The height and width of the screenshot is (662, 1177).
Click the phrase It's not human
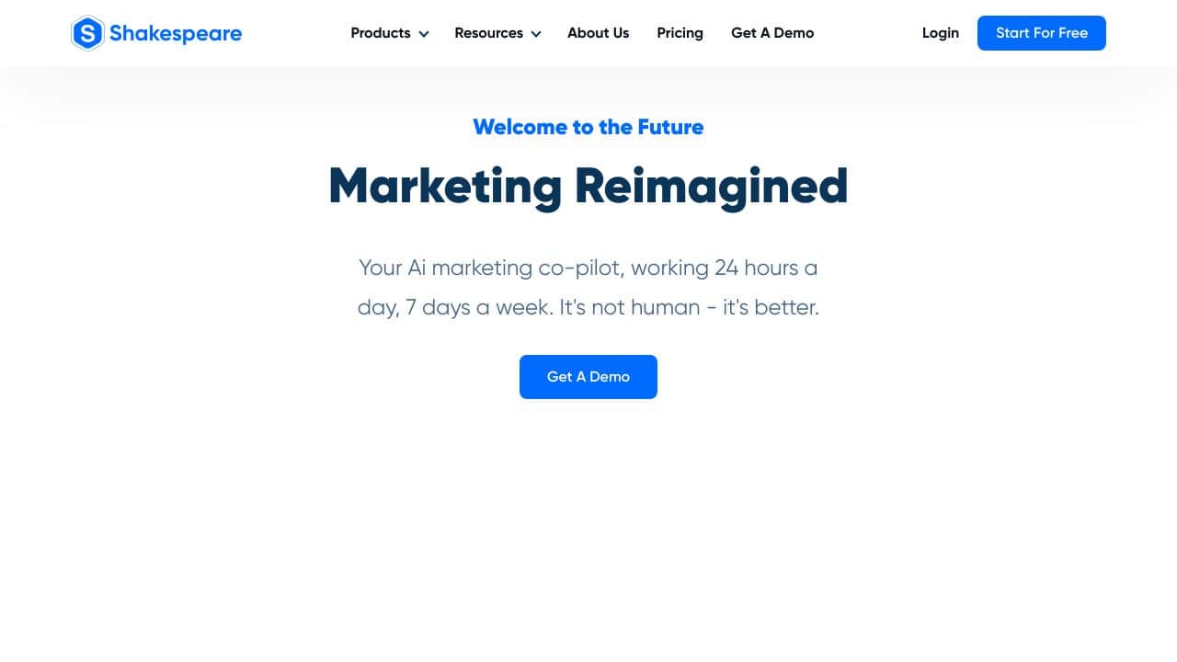tap(629, 307)
